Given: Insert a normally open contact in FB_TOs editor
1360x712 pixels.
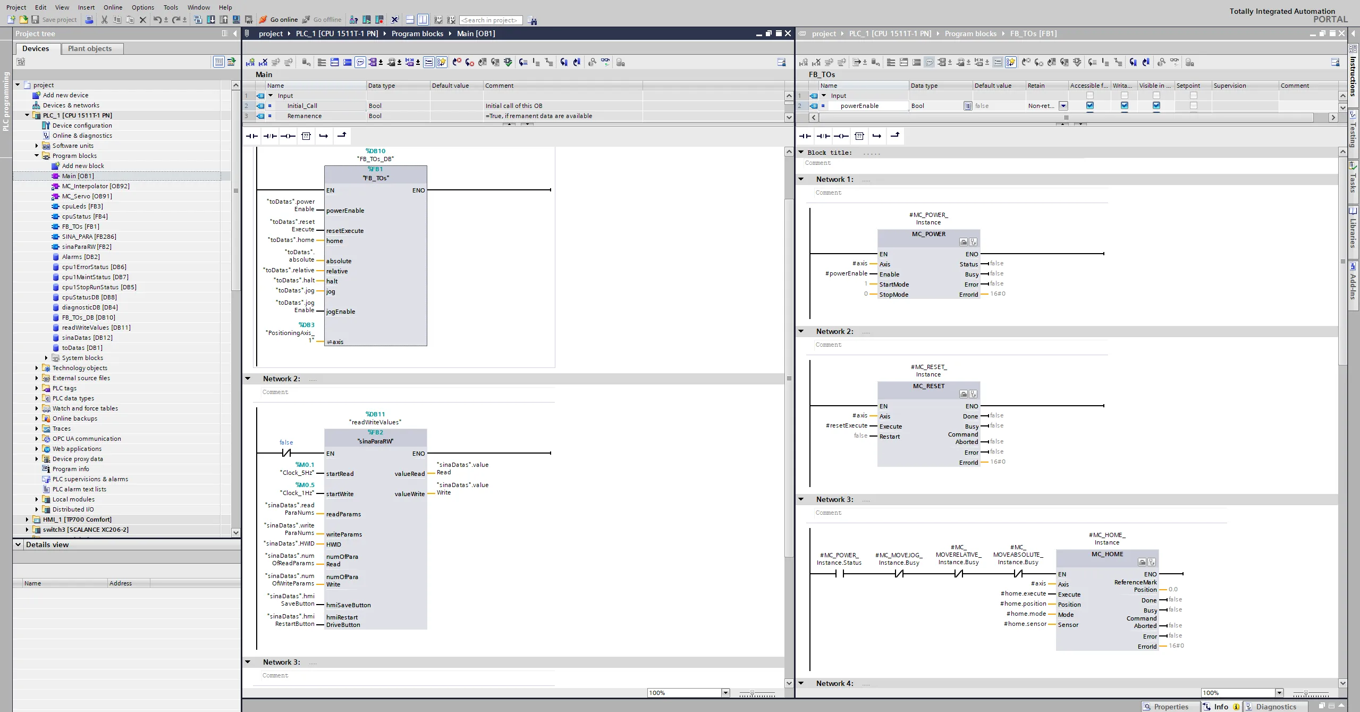Looking at the screenshot, I should [x=805, y=136].
